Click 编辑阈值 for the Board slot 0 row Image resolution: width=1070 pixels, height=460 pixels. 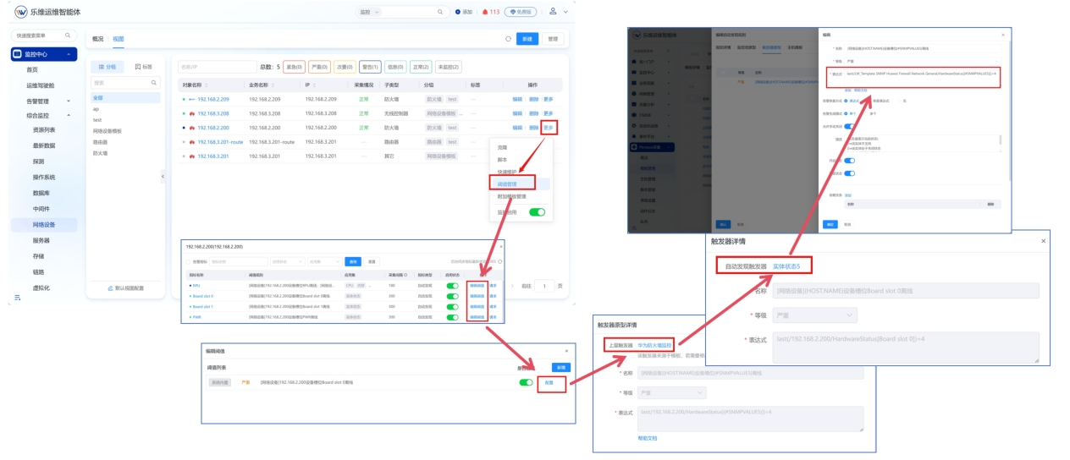point(477,296)
